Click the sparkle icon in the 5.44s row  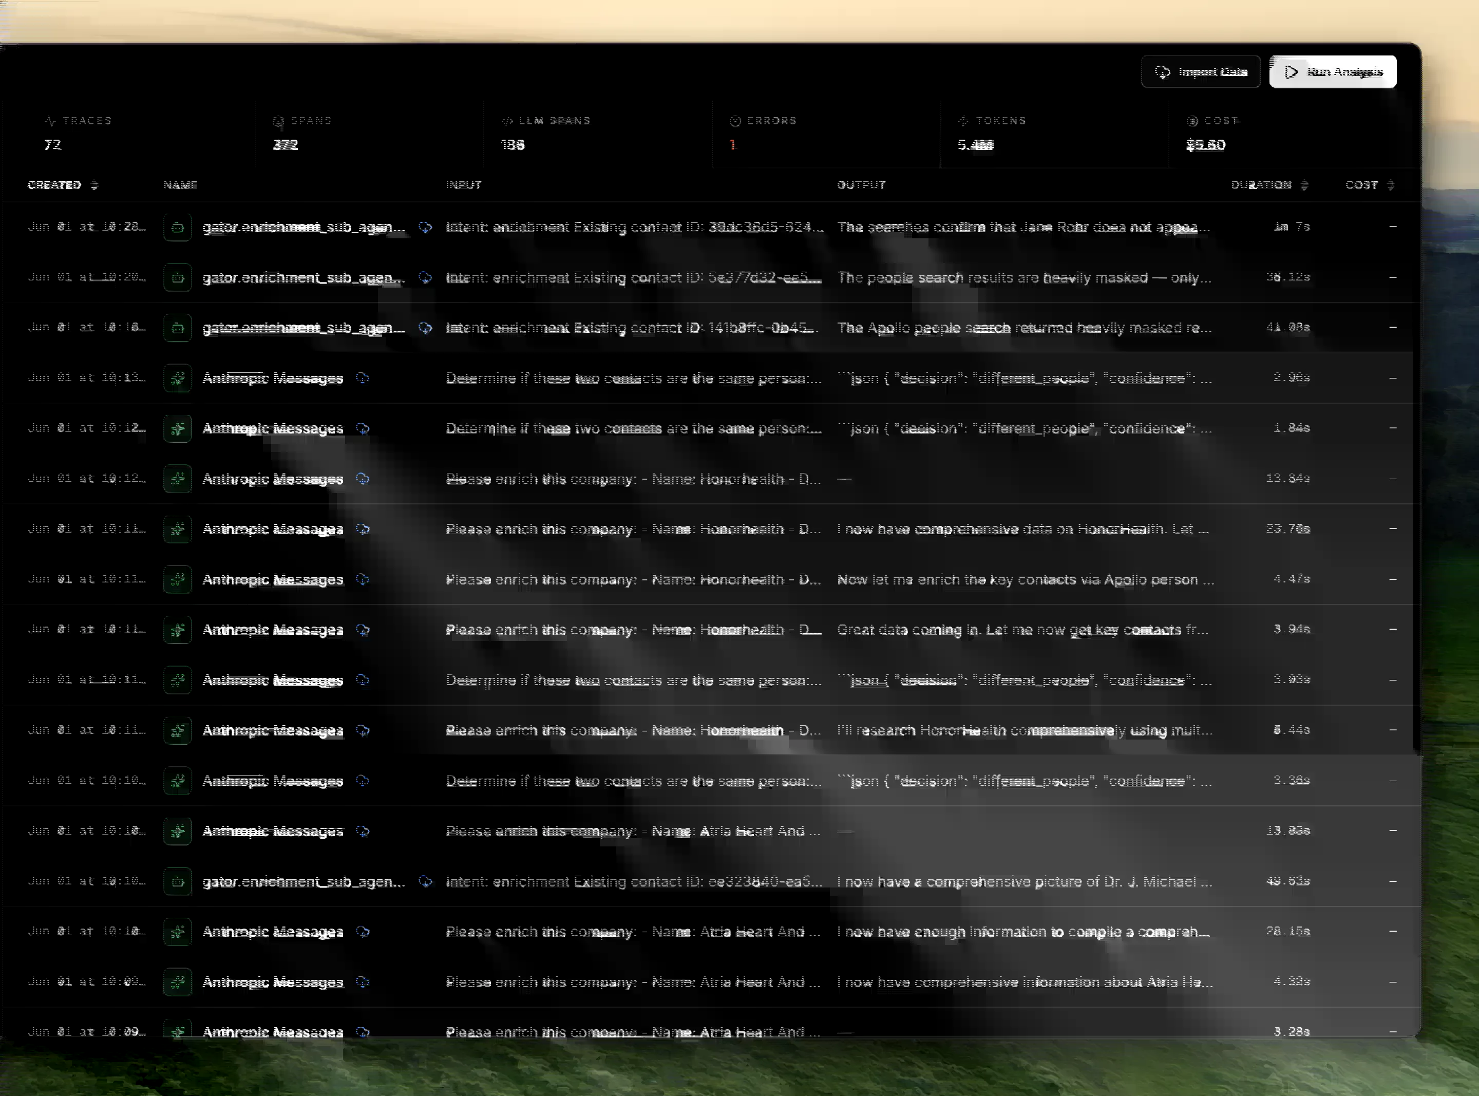point(178,730)
